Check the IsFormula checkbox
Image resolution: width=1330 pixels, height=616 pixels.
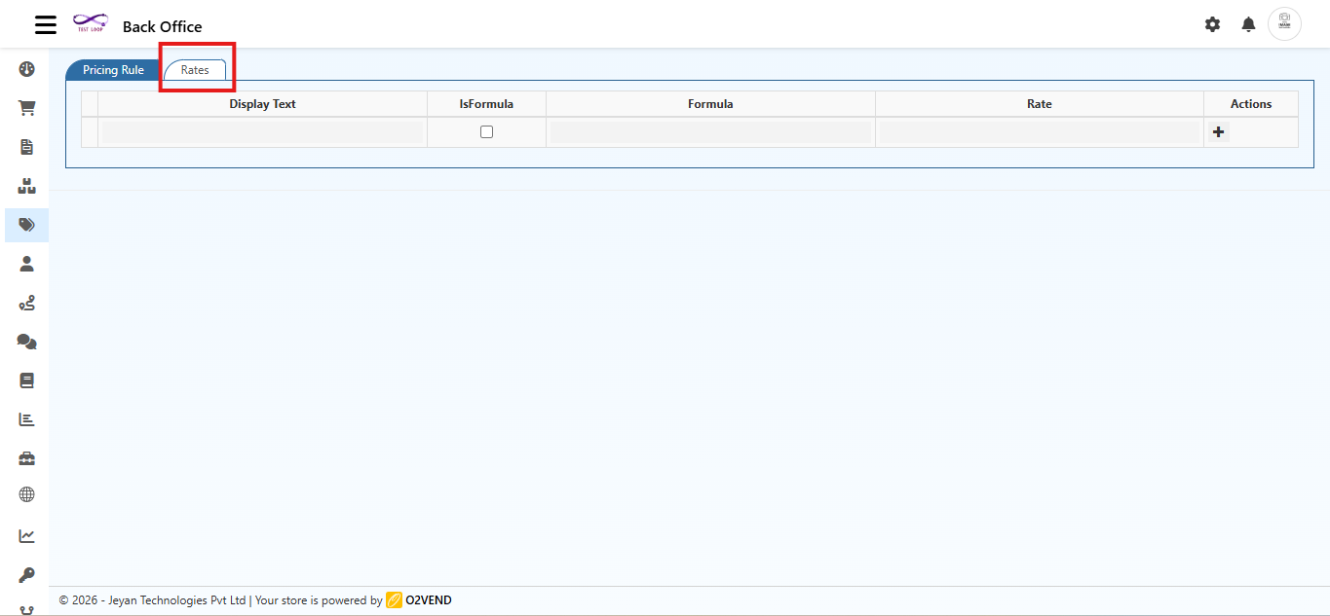(x=486, y=132)
